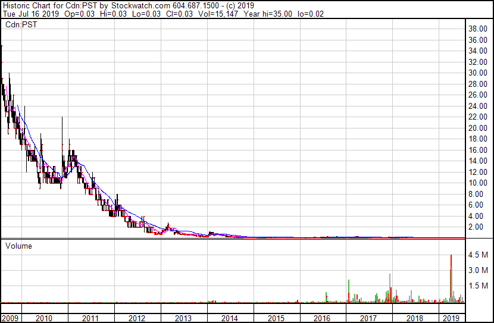Click the 'Vol=15,147' volume value
Viewport: 494px width, 323px height.
[218, 14]
